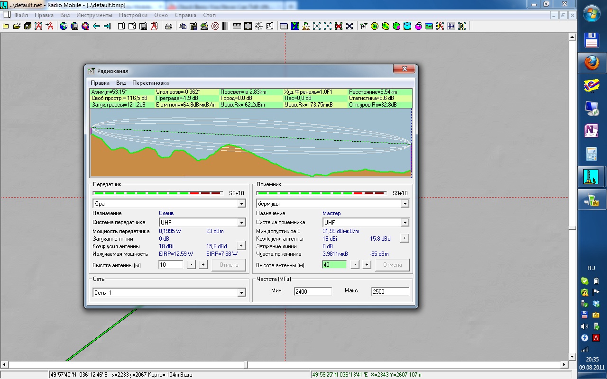
Task: Click the open folder toolbar icon
Action: [17, 27]
